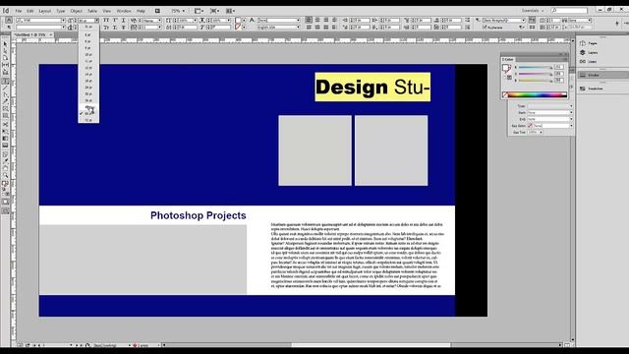
Task: Open the Links panel
Action: coord(589,61)
